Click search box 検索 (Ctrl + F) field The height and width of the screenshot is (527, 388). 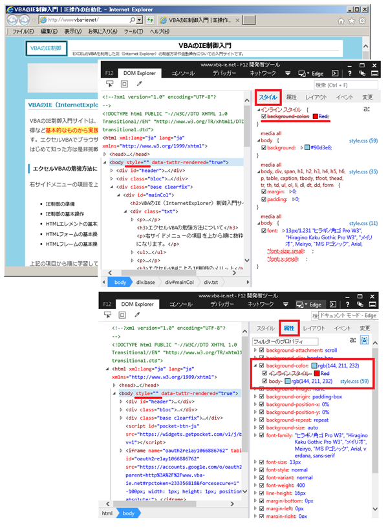click(x=346, y=85)
